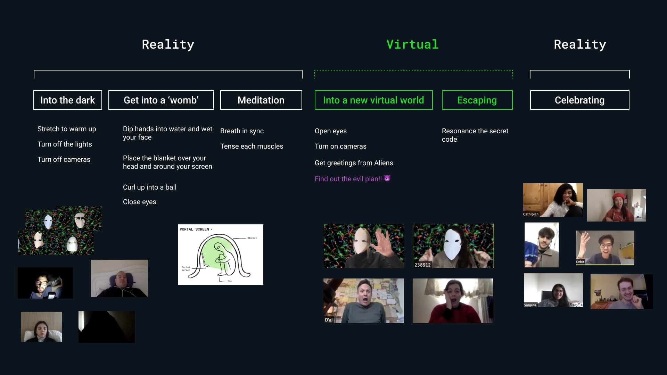Select the 'Get into a womb' stage
This screenshot has width=667, height=375.
pos(161,100)
